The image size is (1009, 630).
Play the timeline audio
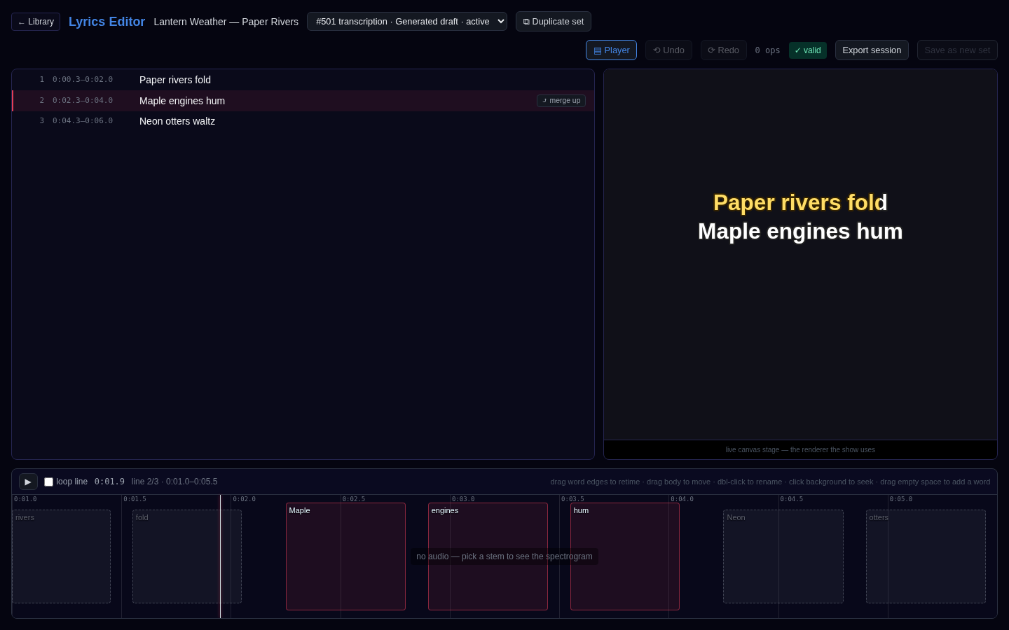(x=28, y=482)
